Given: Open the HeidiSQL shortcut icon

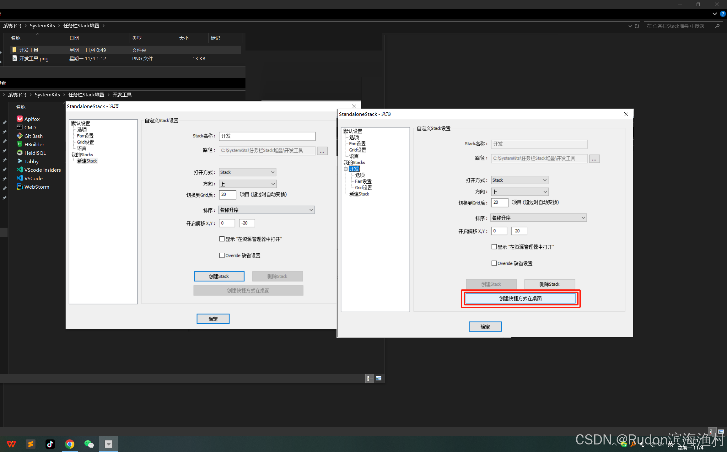Looking at the screenshot, I should point(20,153).
